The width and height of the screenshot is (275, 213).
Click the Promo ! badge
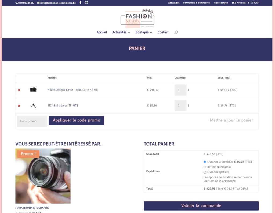[x=28, y=154]
